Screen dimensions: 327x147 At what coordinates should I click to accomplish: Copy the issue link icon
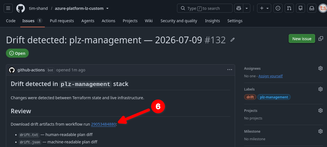pos(321,39)
